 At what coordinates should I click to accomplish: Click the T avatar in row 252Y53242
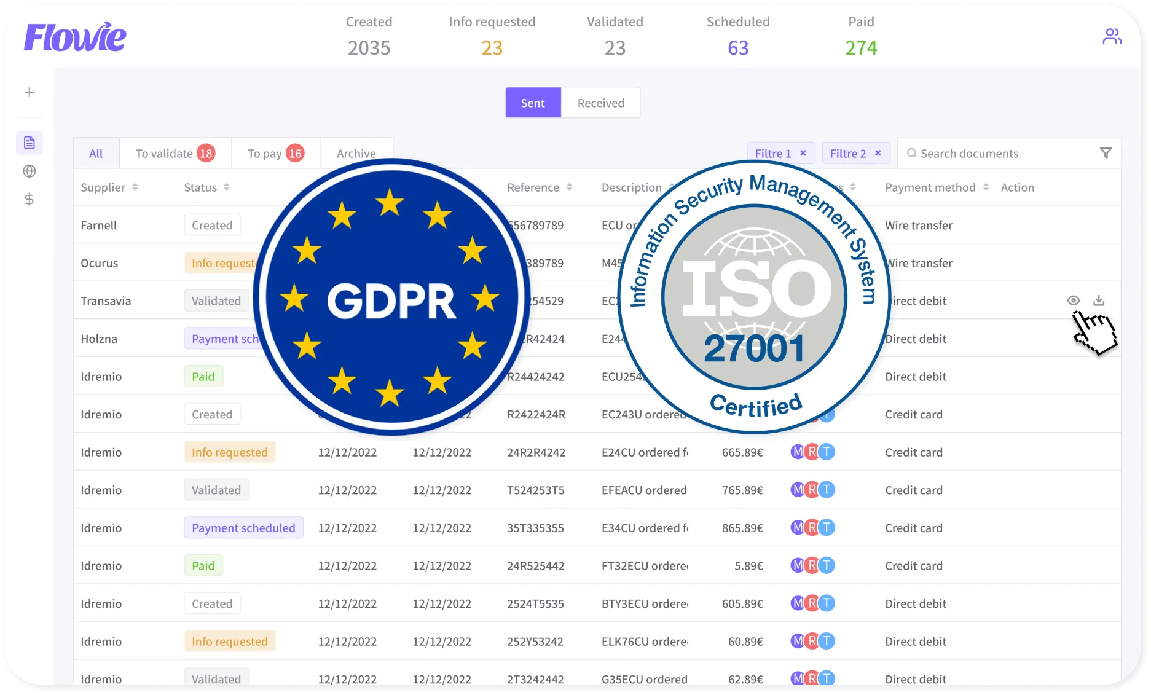827,641
